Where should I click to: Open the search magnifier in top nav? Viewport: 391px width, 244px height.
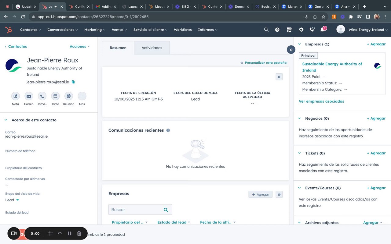point(266,30)
